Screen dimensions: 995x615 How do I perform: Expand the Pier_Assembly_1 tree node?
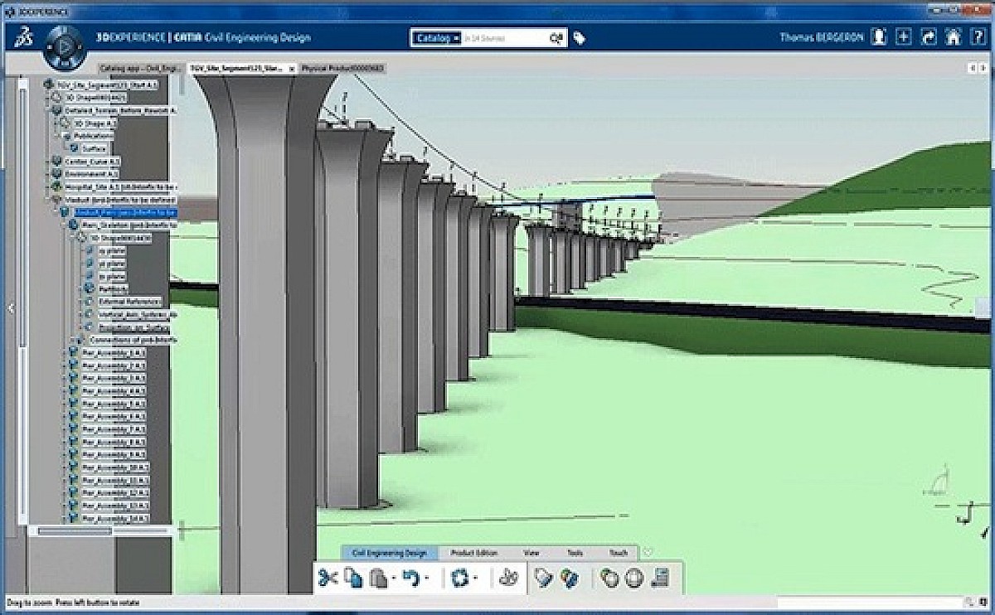(x=65, y=352)
